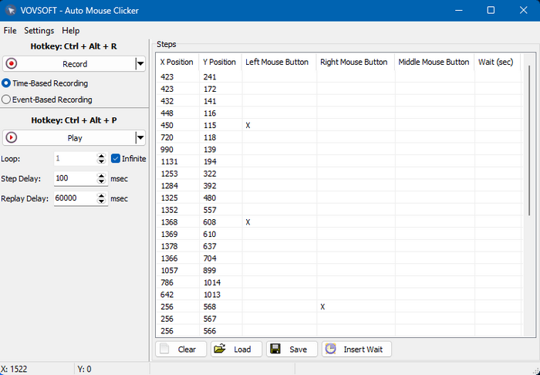This screenshot has height=375, width=540.
Task: Maximize the Auto Mouse Clicker window
Action: coord(491,10)
